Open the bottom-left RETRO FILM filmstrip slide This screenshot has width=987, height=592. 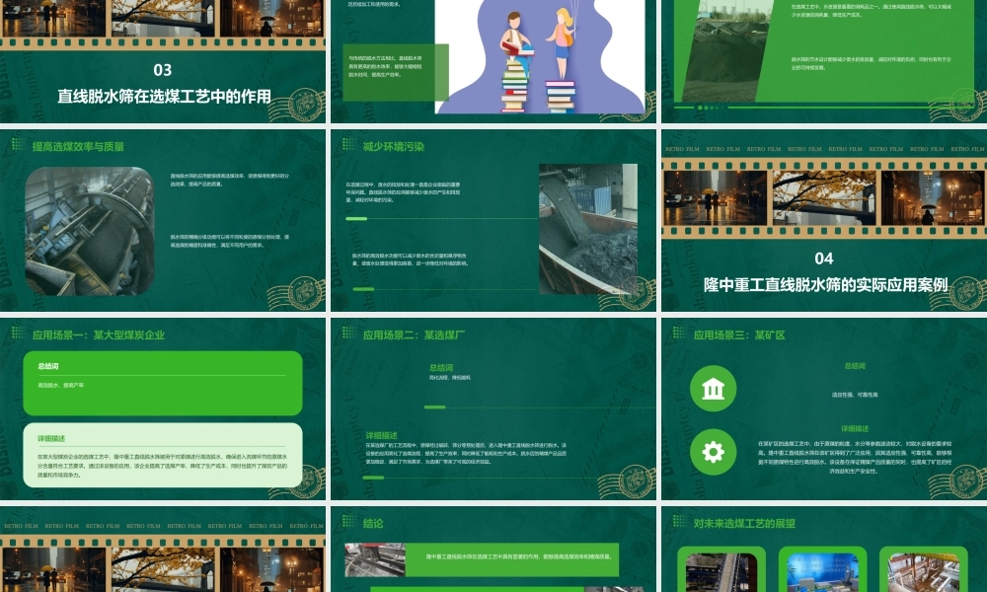pyautogui.click(x=163, y=550)
